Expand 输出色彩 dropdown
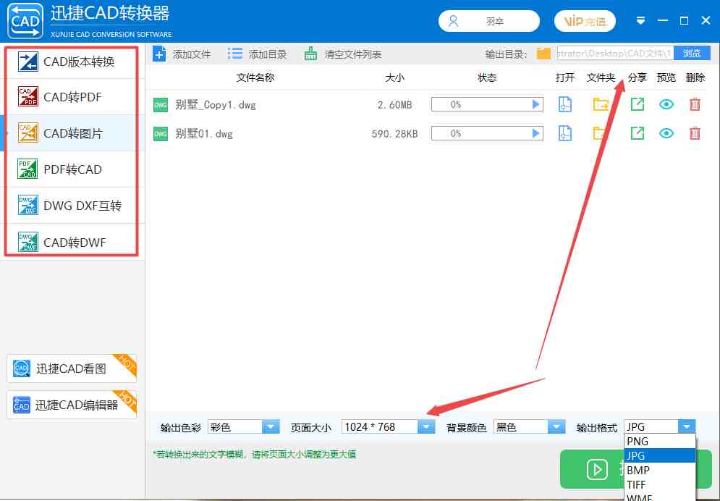The width and height of the screenshot is (720, 501). (271, 427)
